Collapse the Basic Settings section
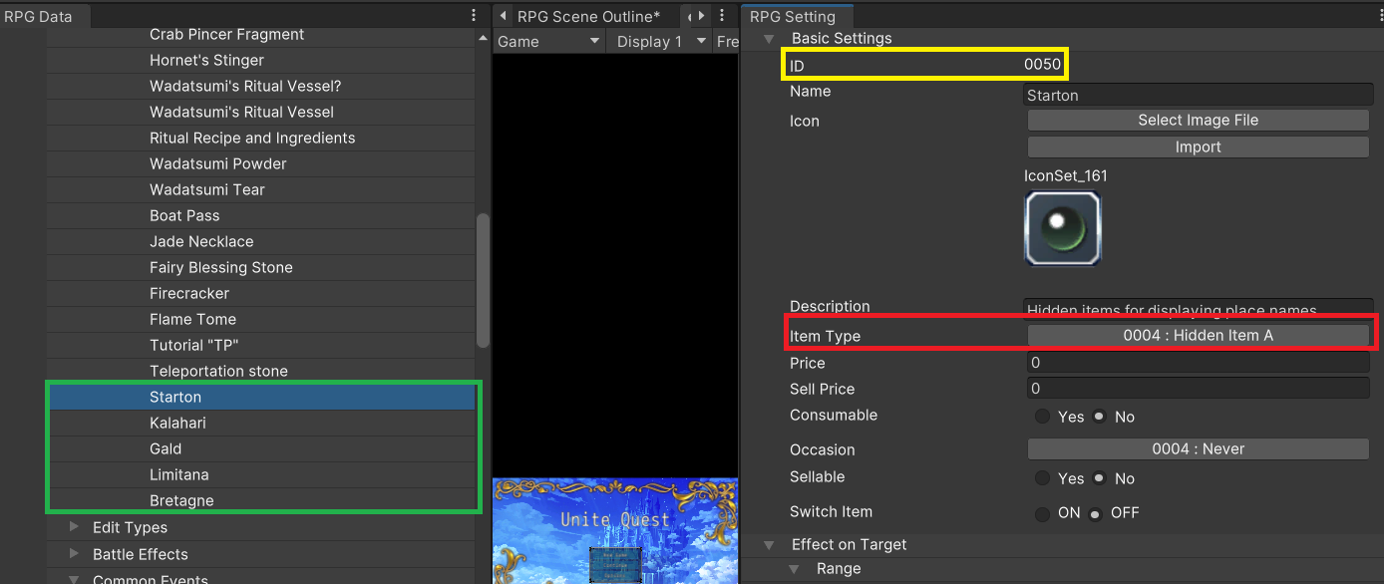 coord(769,39)
